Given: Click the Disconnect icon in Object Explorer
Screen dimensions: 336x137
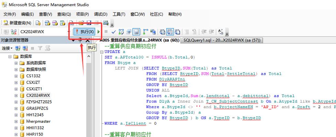Looking at the screenshot, I should (25, 49).
